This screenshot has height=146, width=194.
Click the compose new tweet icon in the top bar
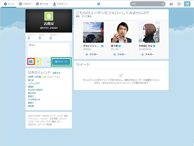click(x=187, y=4)
